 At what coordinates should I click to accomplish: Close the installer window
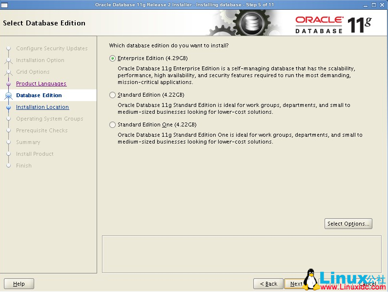[x=382, y=5]
